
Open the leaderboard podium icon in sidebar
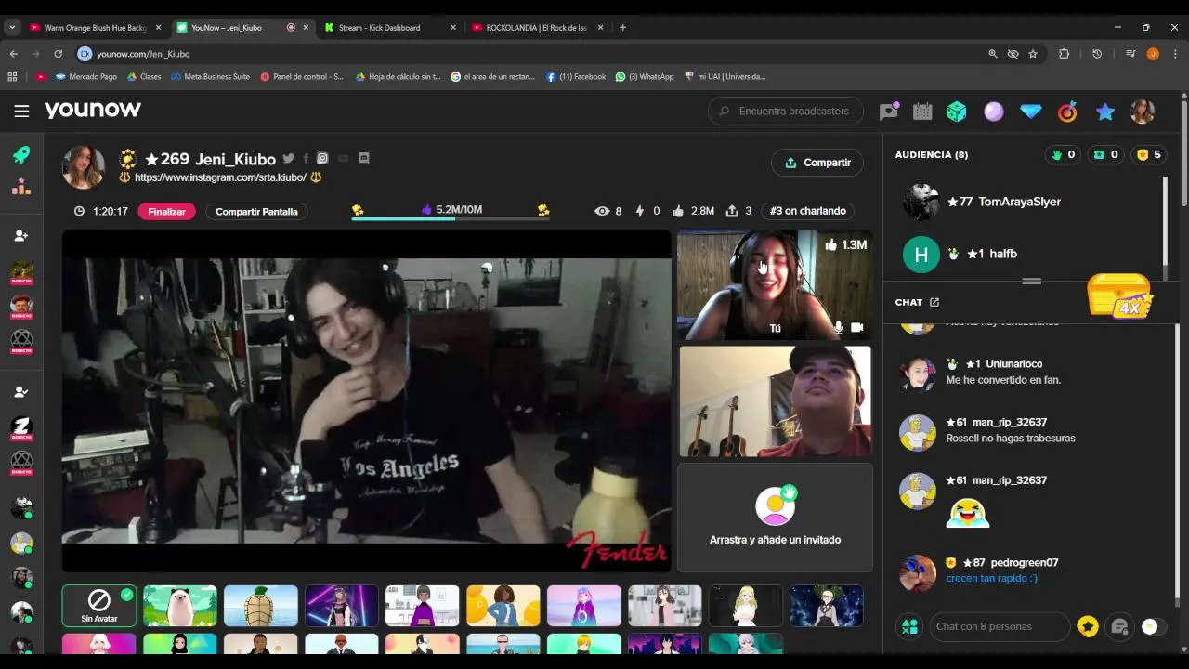21,187
